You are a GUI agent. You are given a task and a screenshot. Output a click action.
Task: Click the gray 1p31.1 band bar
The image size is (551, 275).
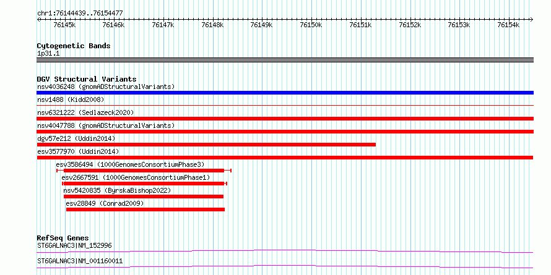click(x=285, y=60)
